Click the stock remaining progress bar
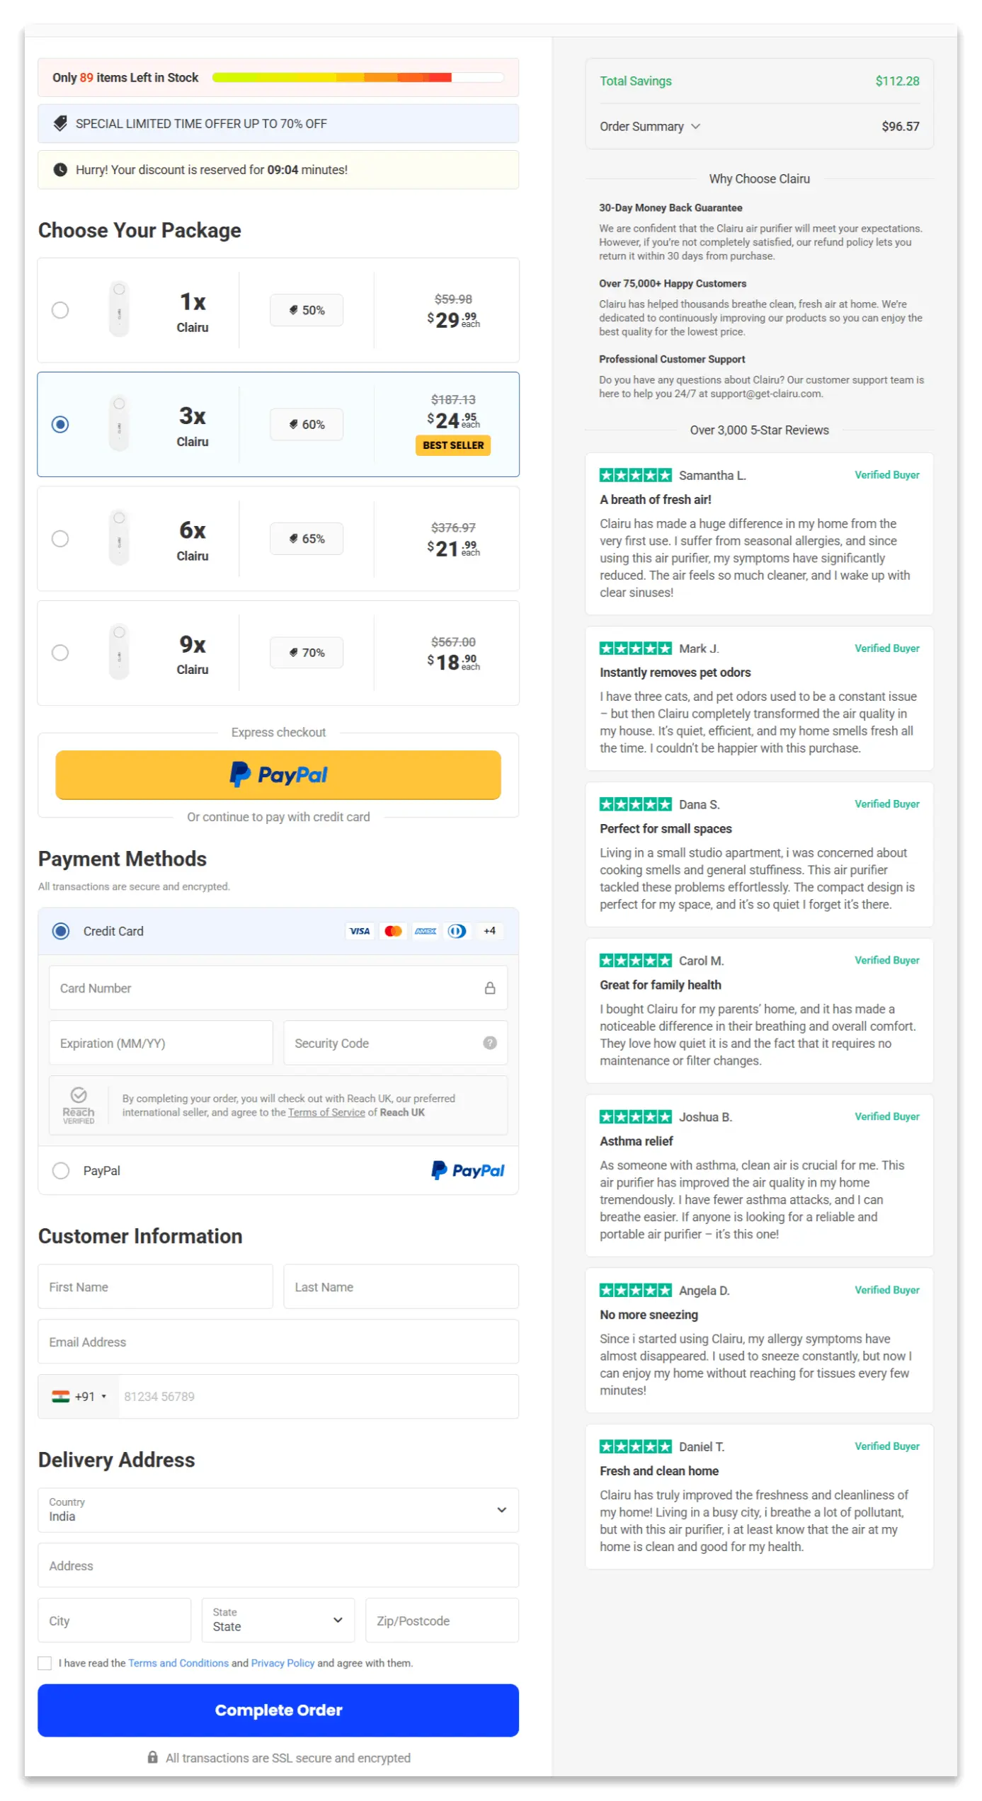Image resolution: width=982 pixels, height=1801 pixels. (358, 77)
